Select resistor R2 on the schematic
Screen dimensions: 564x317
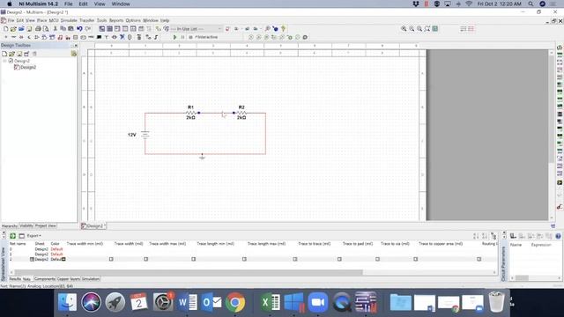pos(241,113)
